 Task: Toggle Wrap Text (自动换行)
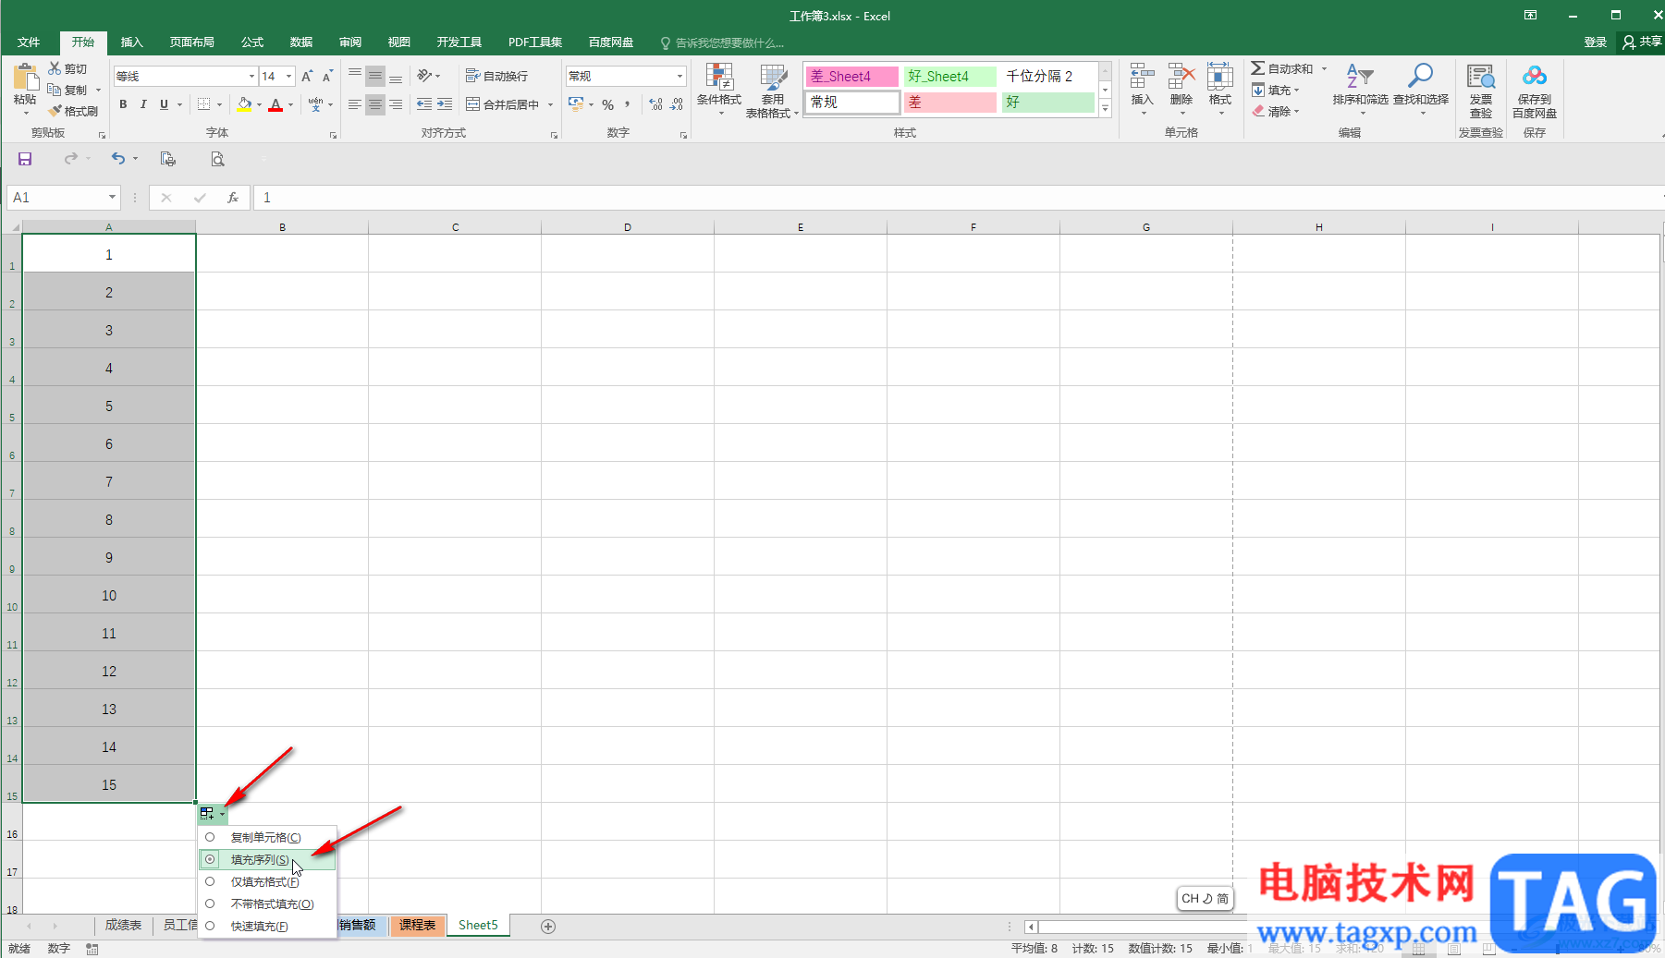[x=497, y=76]
